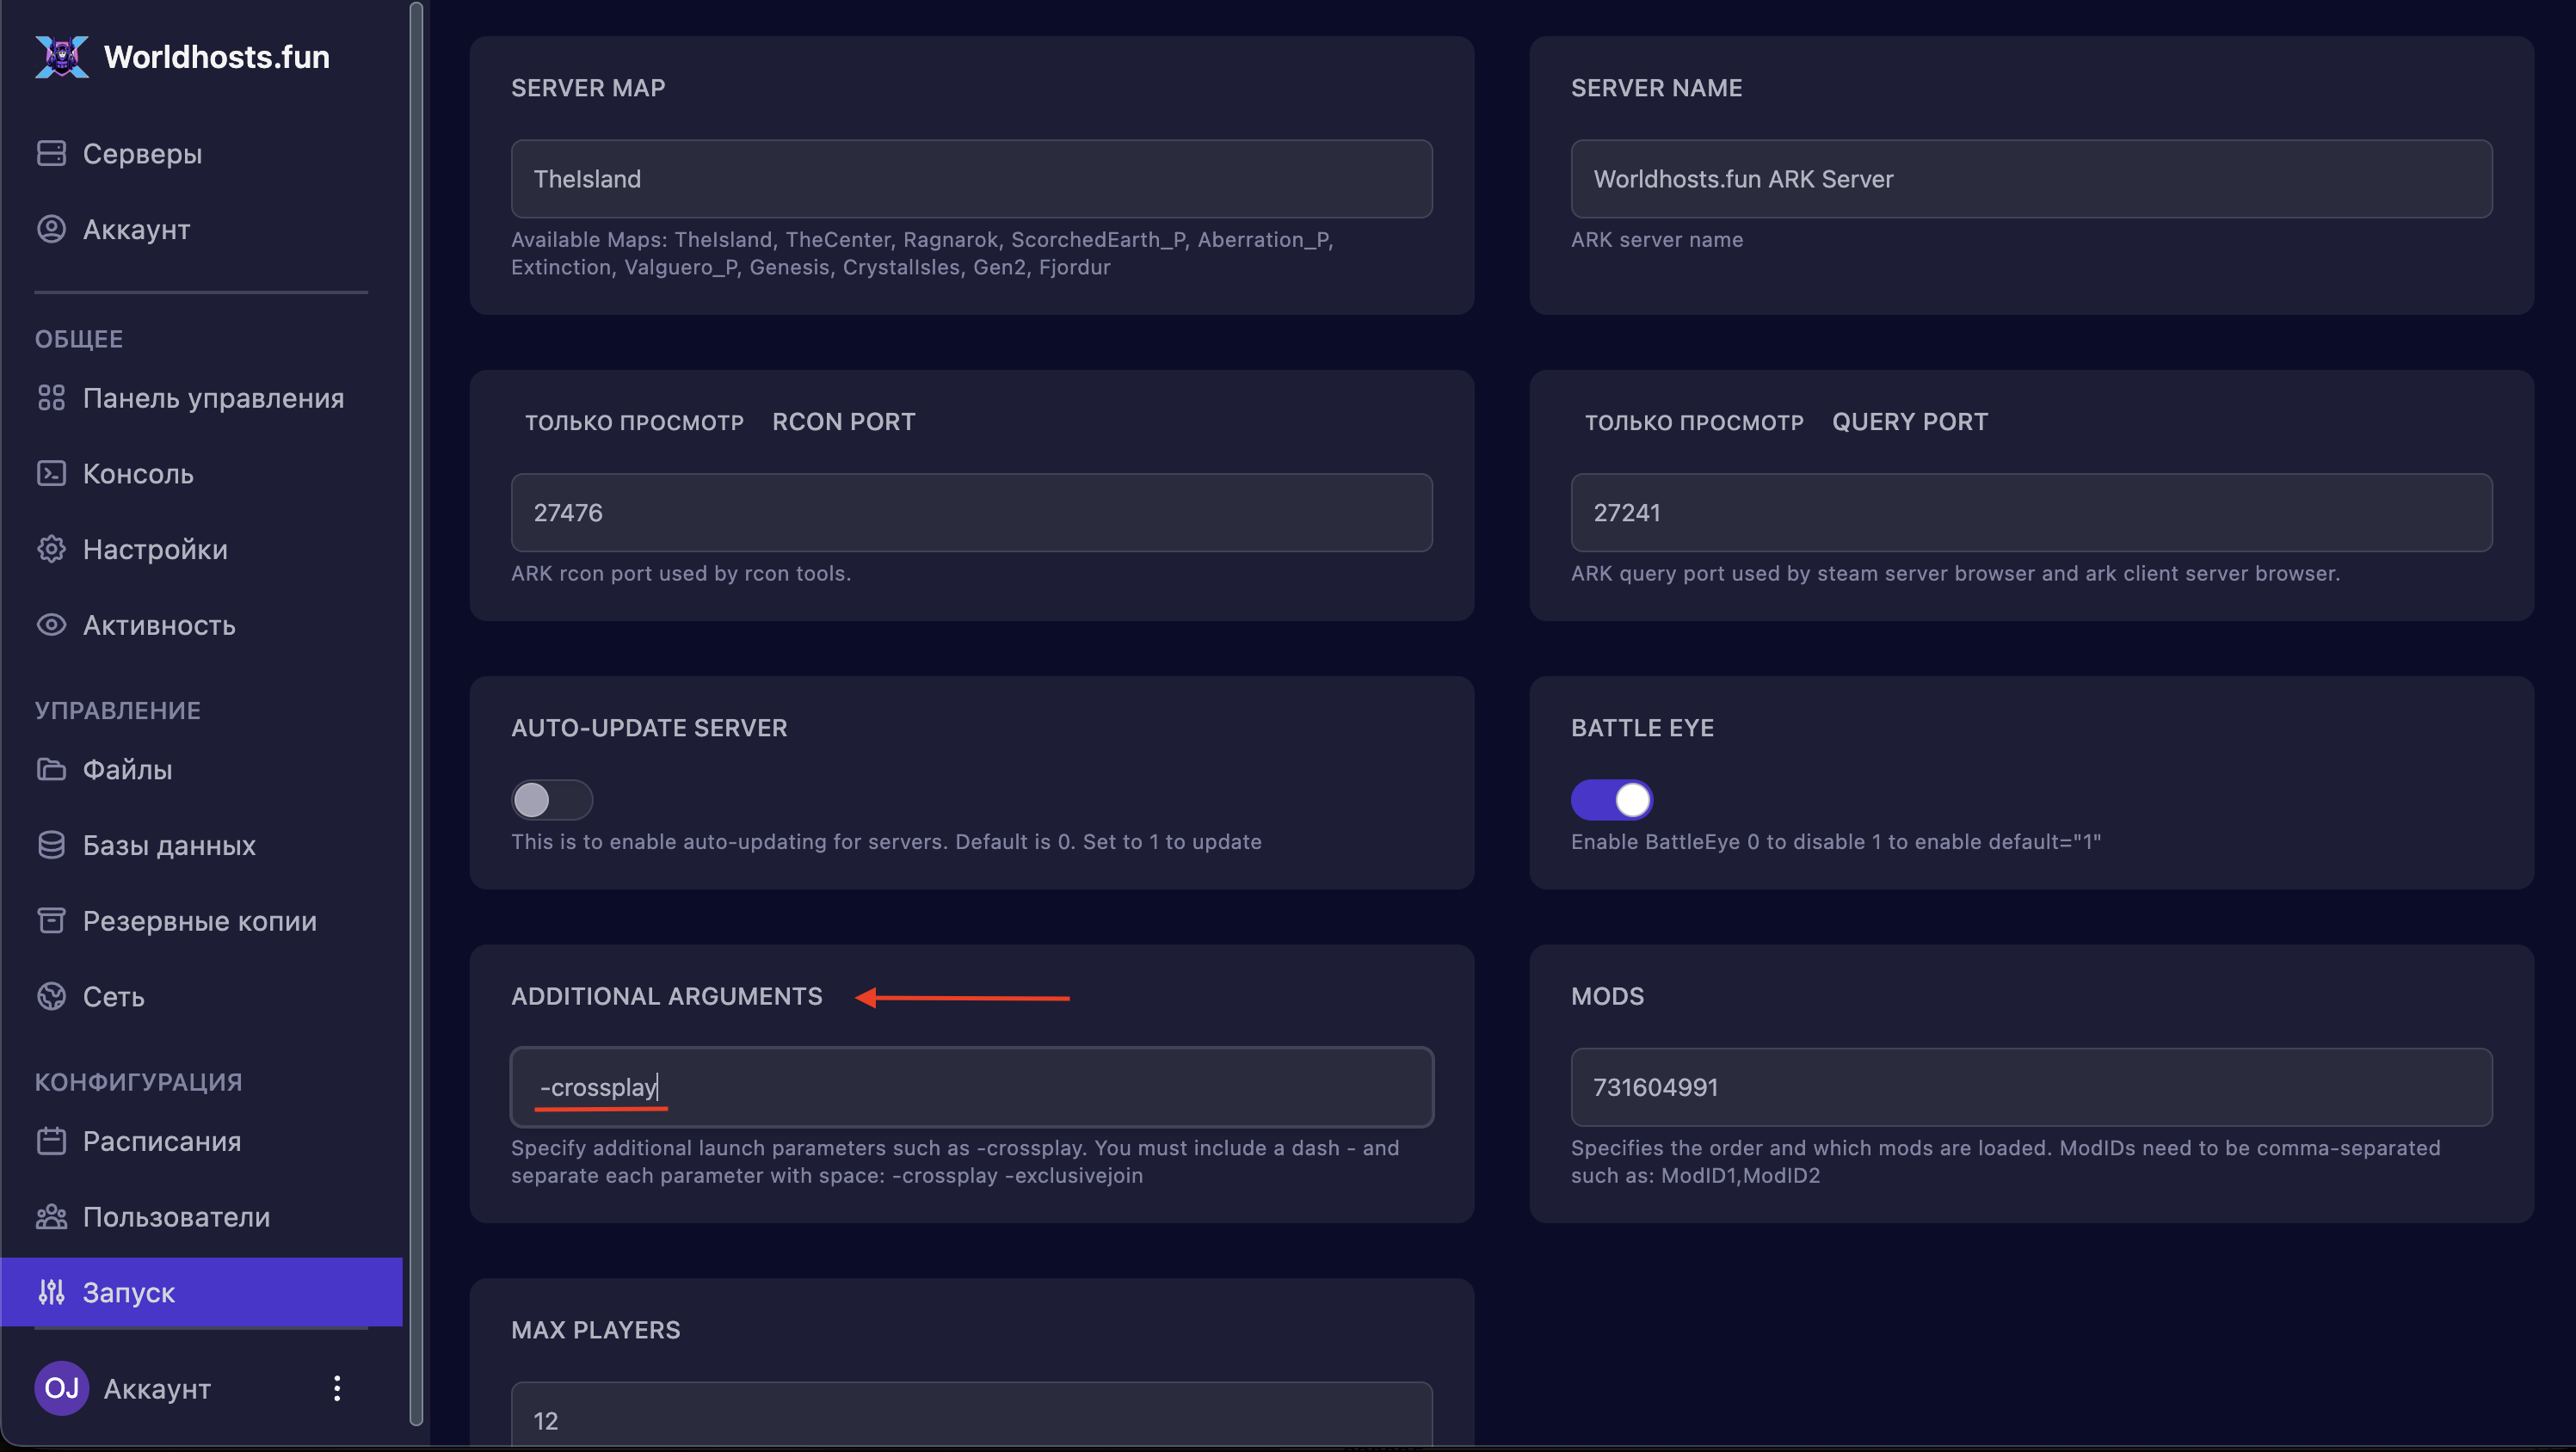Disable the Battle Eye toggle
This screenshot has width=2576, height=1452.
coord(1611,800)
